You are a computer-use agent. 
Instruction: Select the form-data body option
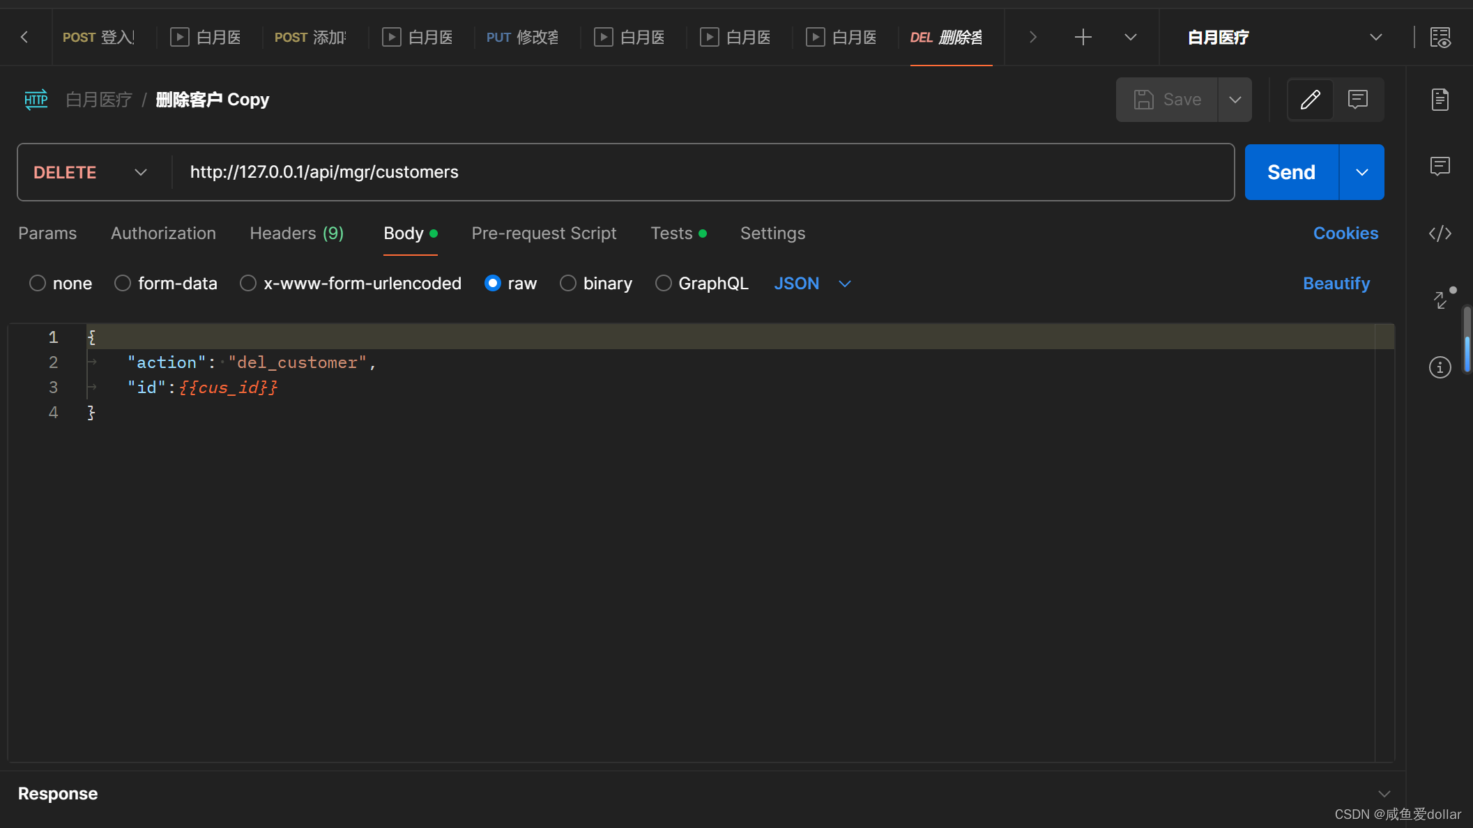point(166,284)
